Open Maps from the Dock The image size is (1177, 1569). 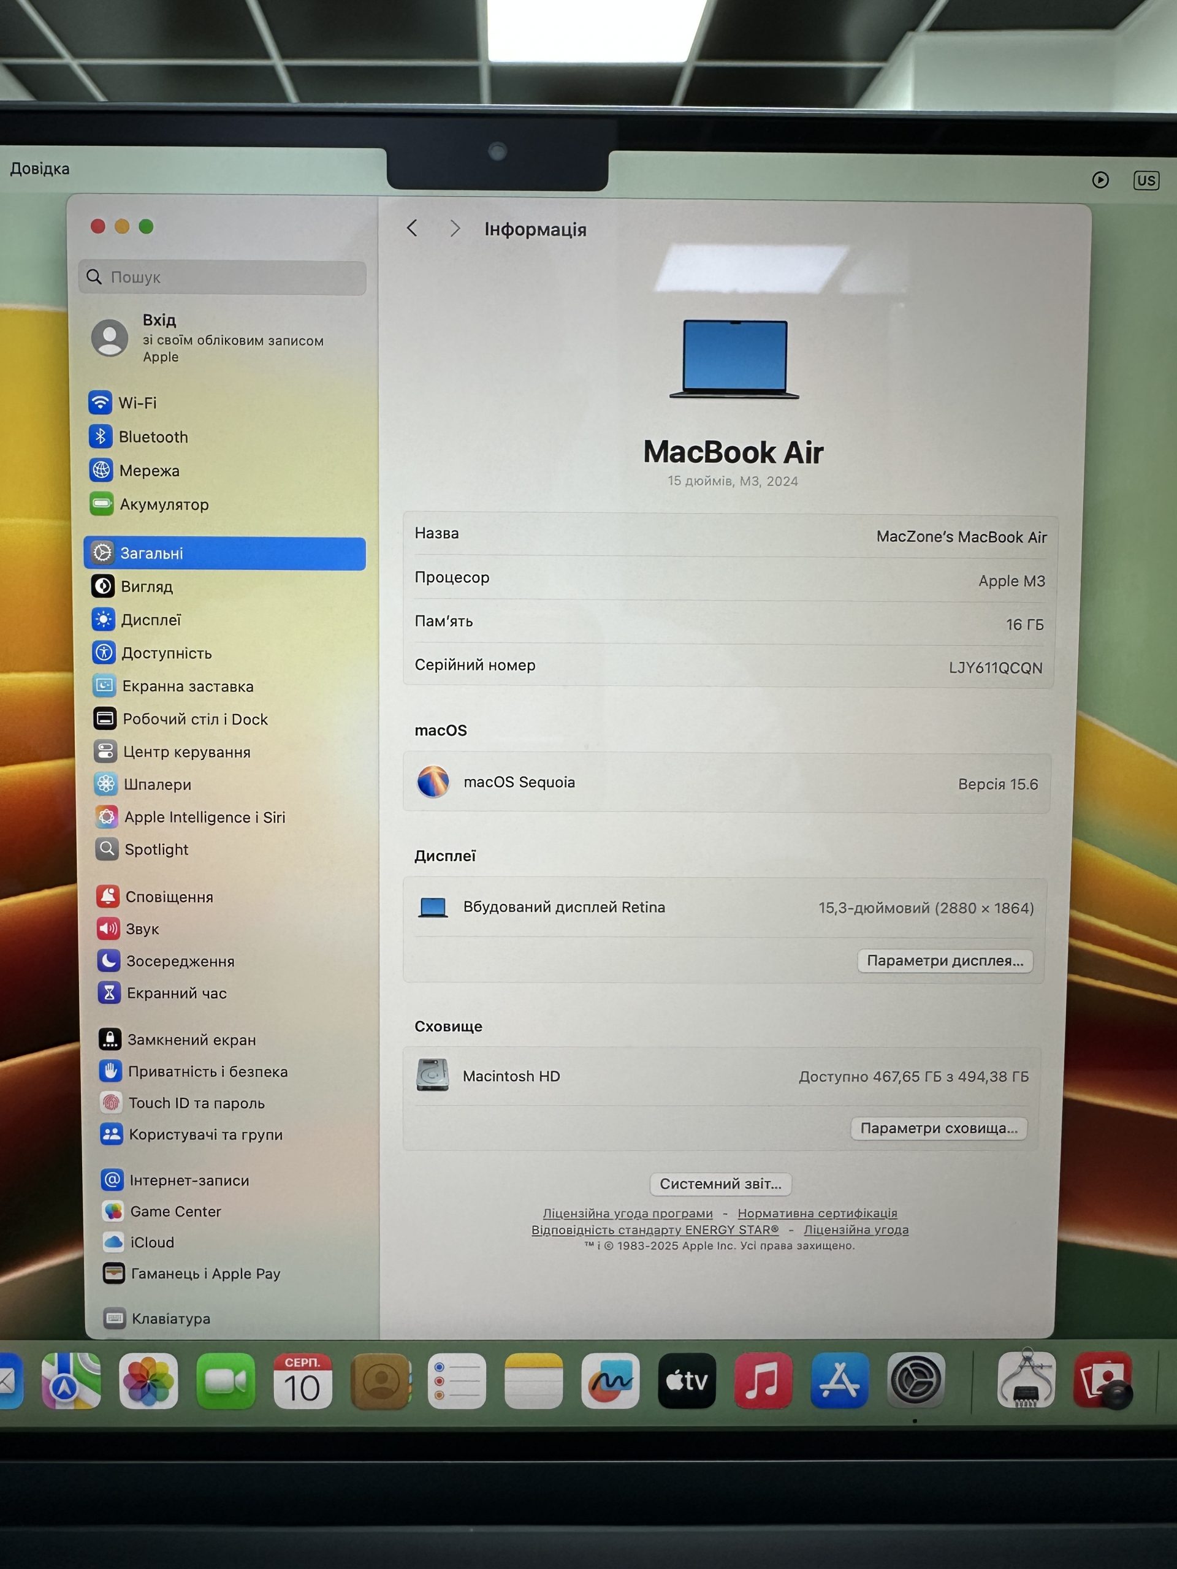(x=71, y=1380)
